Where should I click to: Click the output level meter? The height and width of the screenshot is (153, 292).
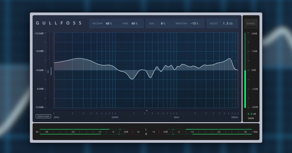tap(202, 132)
